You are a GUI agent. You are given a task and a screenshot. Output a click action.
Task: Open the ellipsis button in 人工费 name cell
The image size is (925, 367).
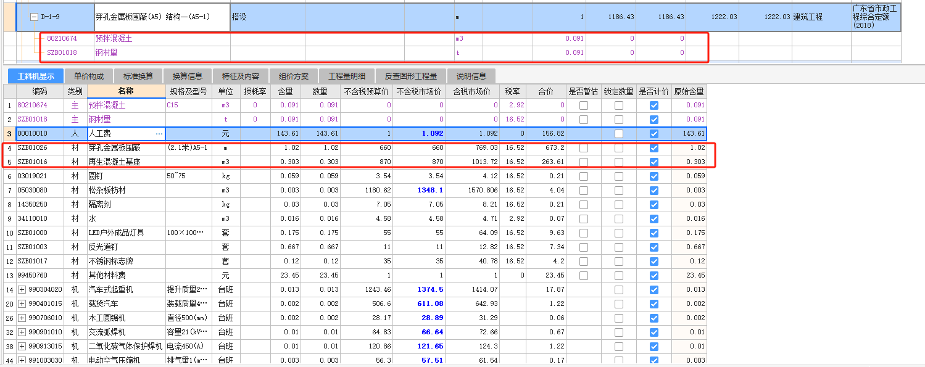[x=159, y=133]
